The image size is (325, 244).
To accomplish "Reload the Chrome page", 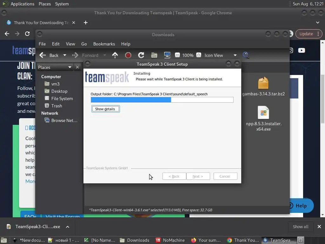I will point(27,34).
